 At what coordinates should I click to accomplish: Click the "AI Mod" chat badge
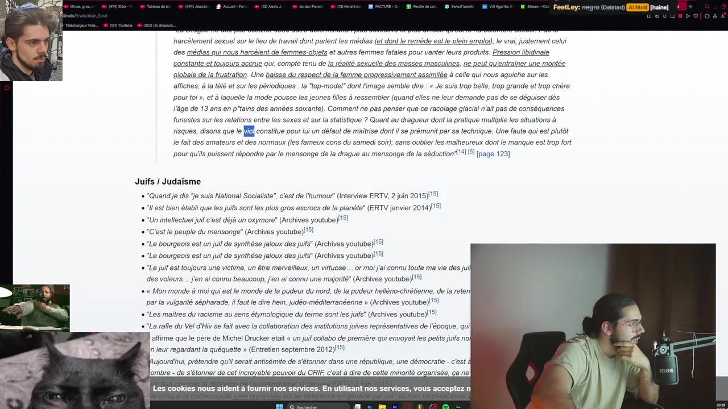[x=638, y=7]
